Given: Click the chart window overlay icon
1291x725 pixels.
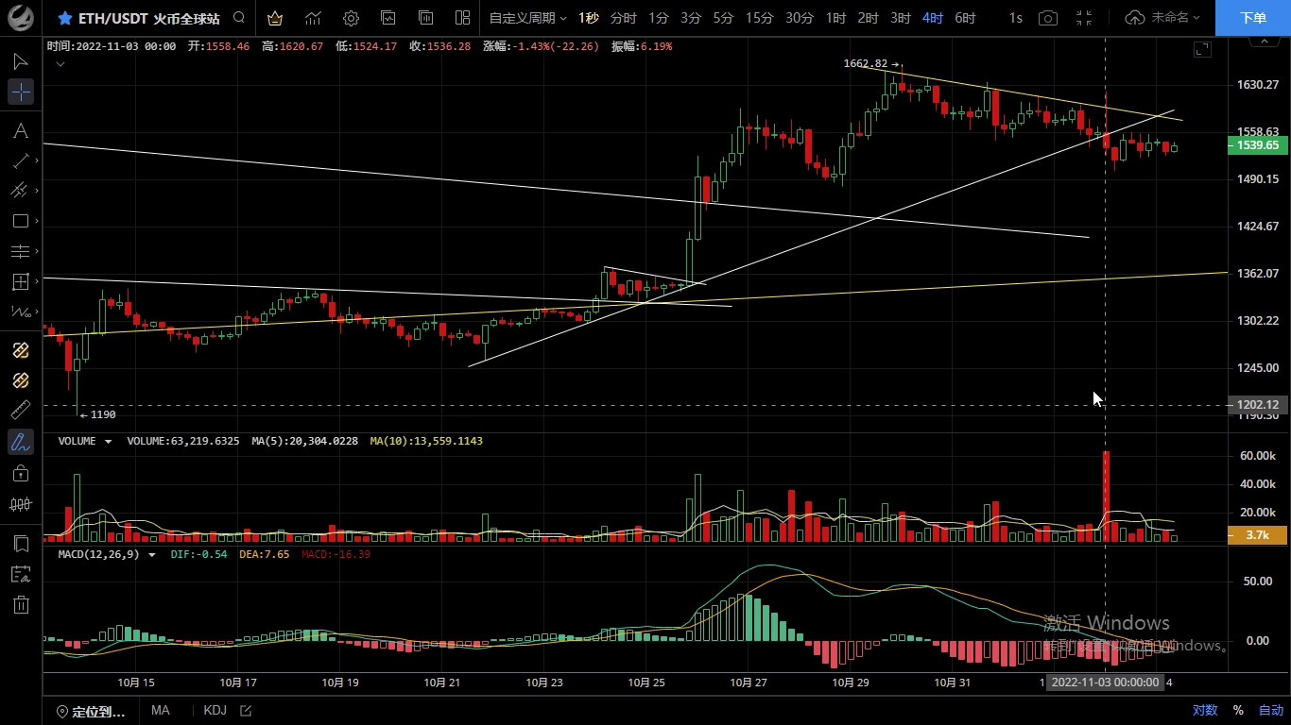Looking at the screenshot, I should (388, 18).
